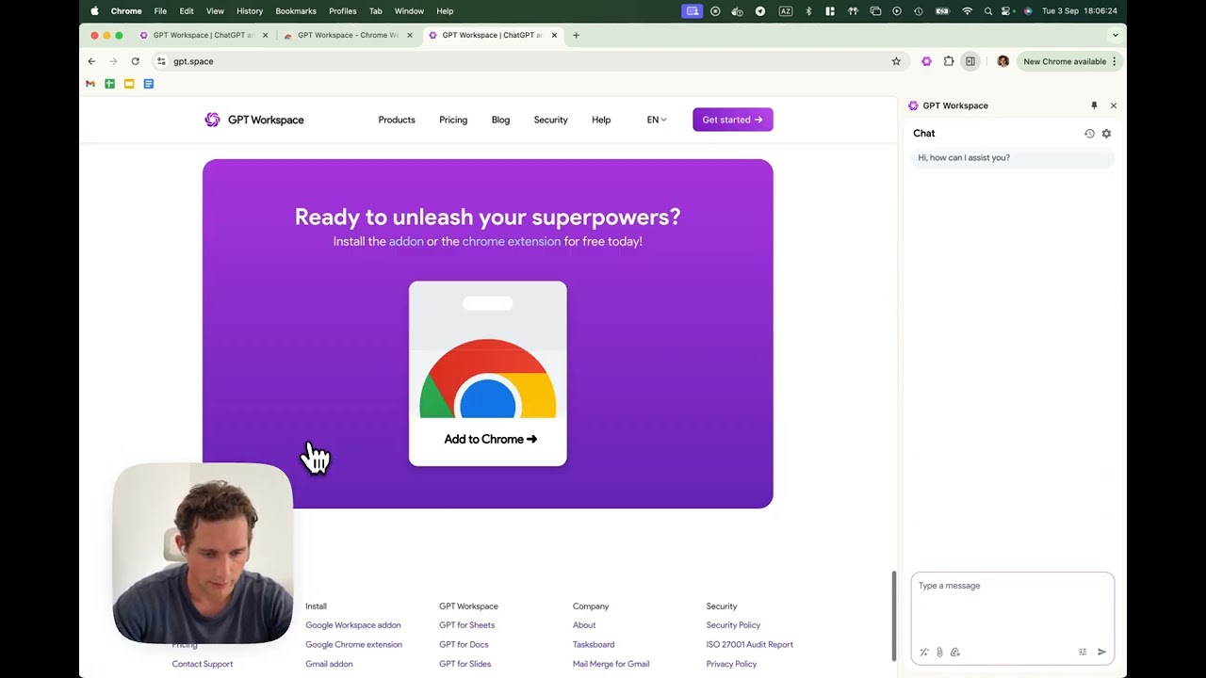
Task: Bookmark this page with star icon
Action: tap(896, 61)
